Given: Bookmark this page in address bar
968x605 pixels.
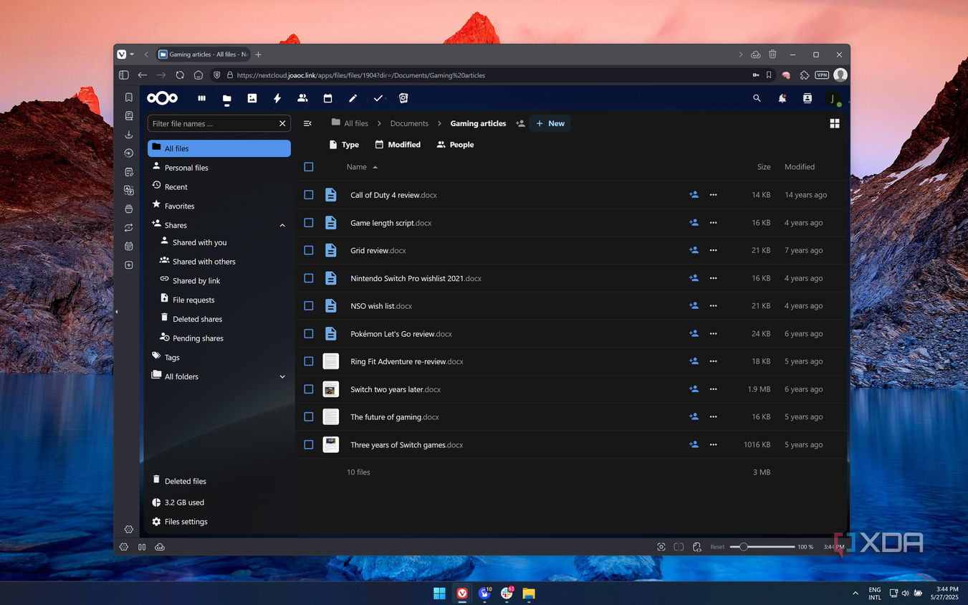Looking at the screenshot, I should pos(769,75).
